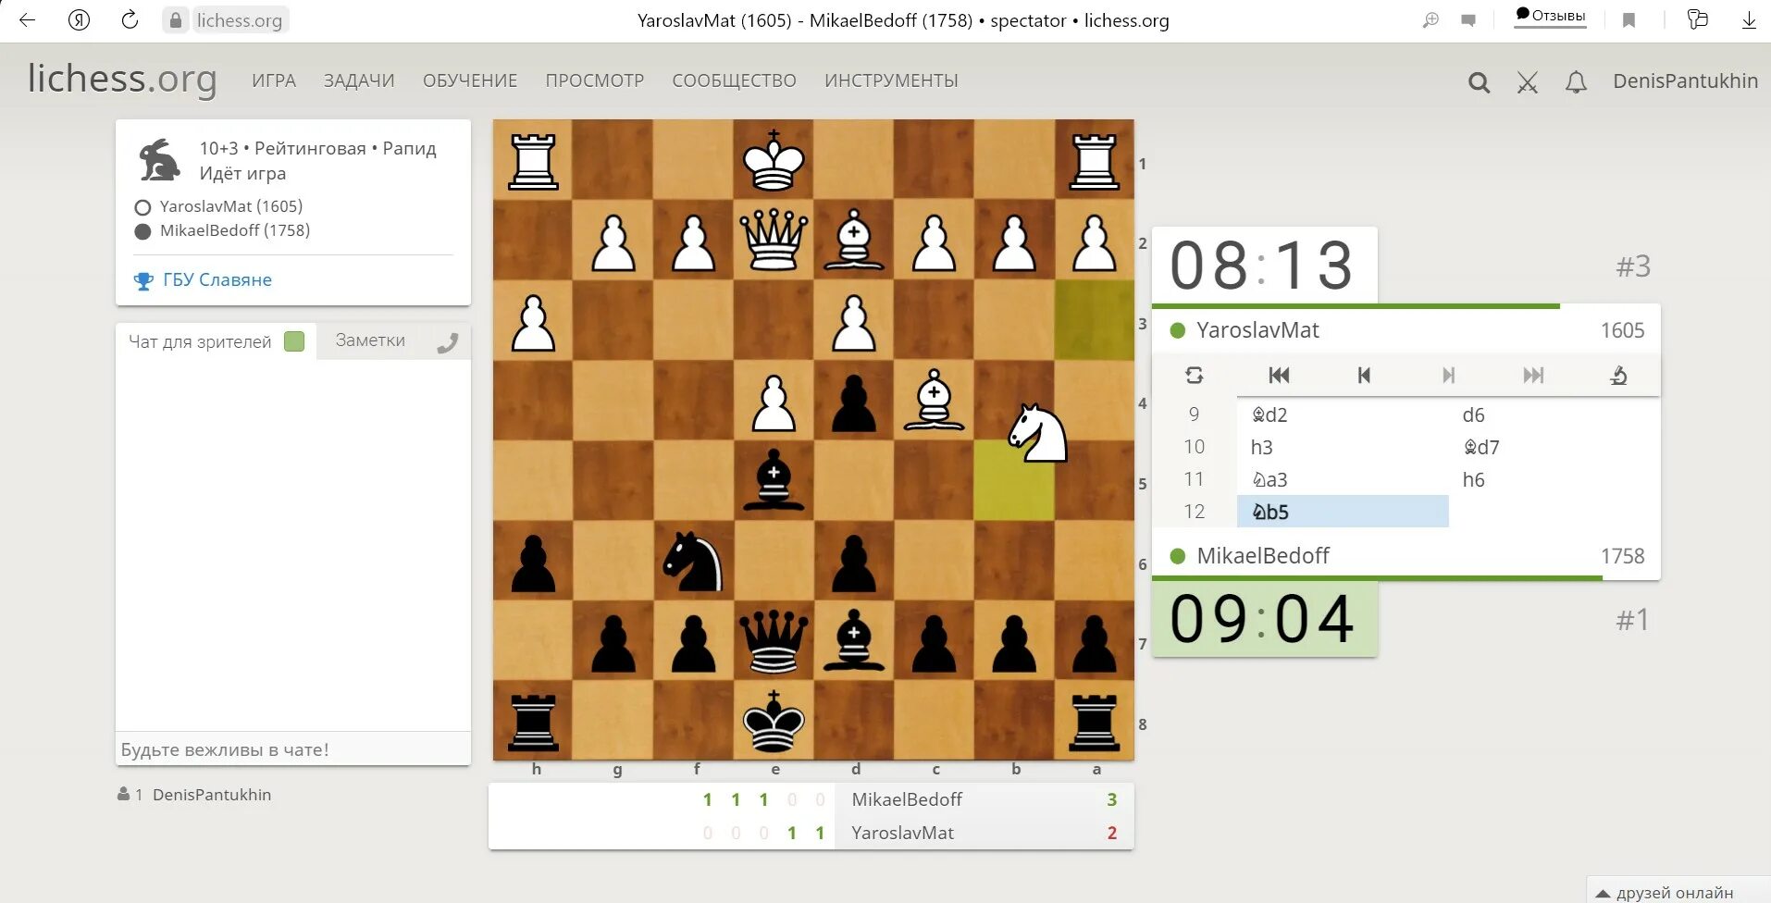
Task: Click the lock site security icon
Action: point(175,20)
